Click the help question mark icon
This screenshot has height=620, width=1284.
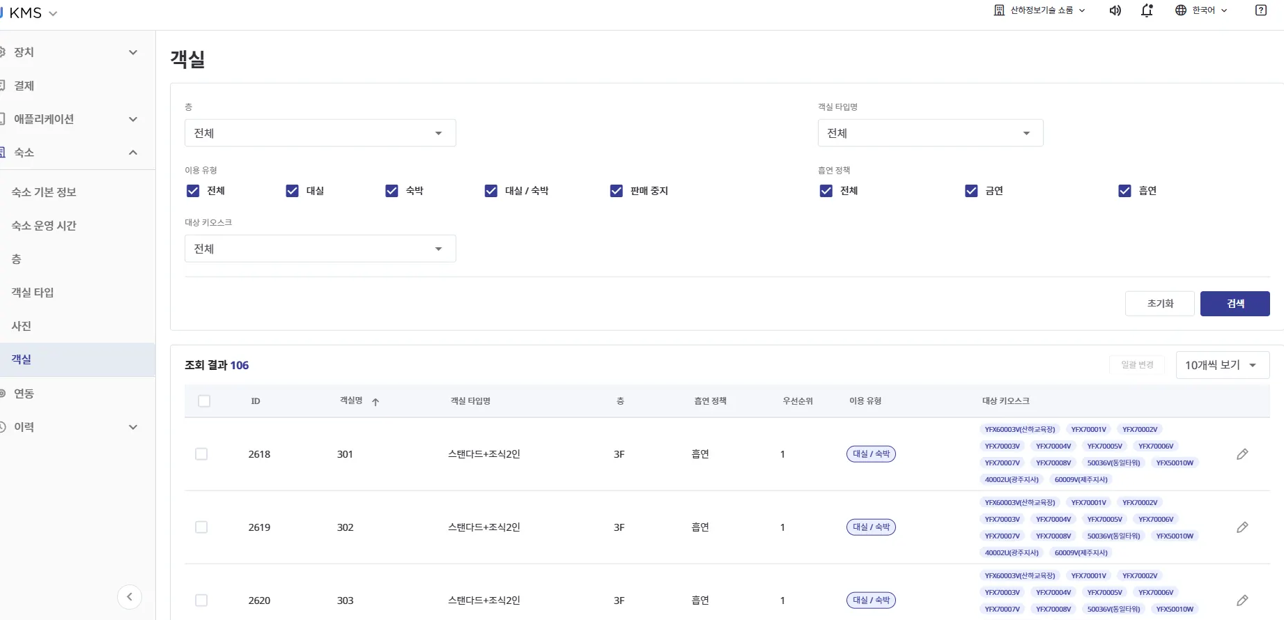1260,10
